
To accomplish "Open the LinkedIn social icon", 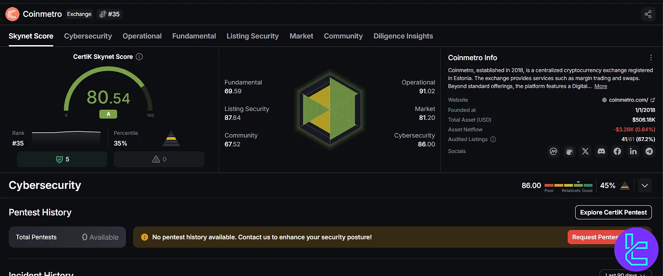I will 633,151.
